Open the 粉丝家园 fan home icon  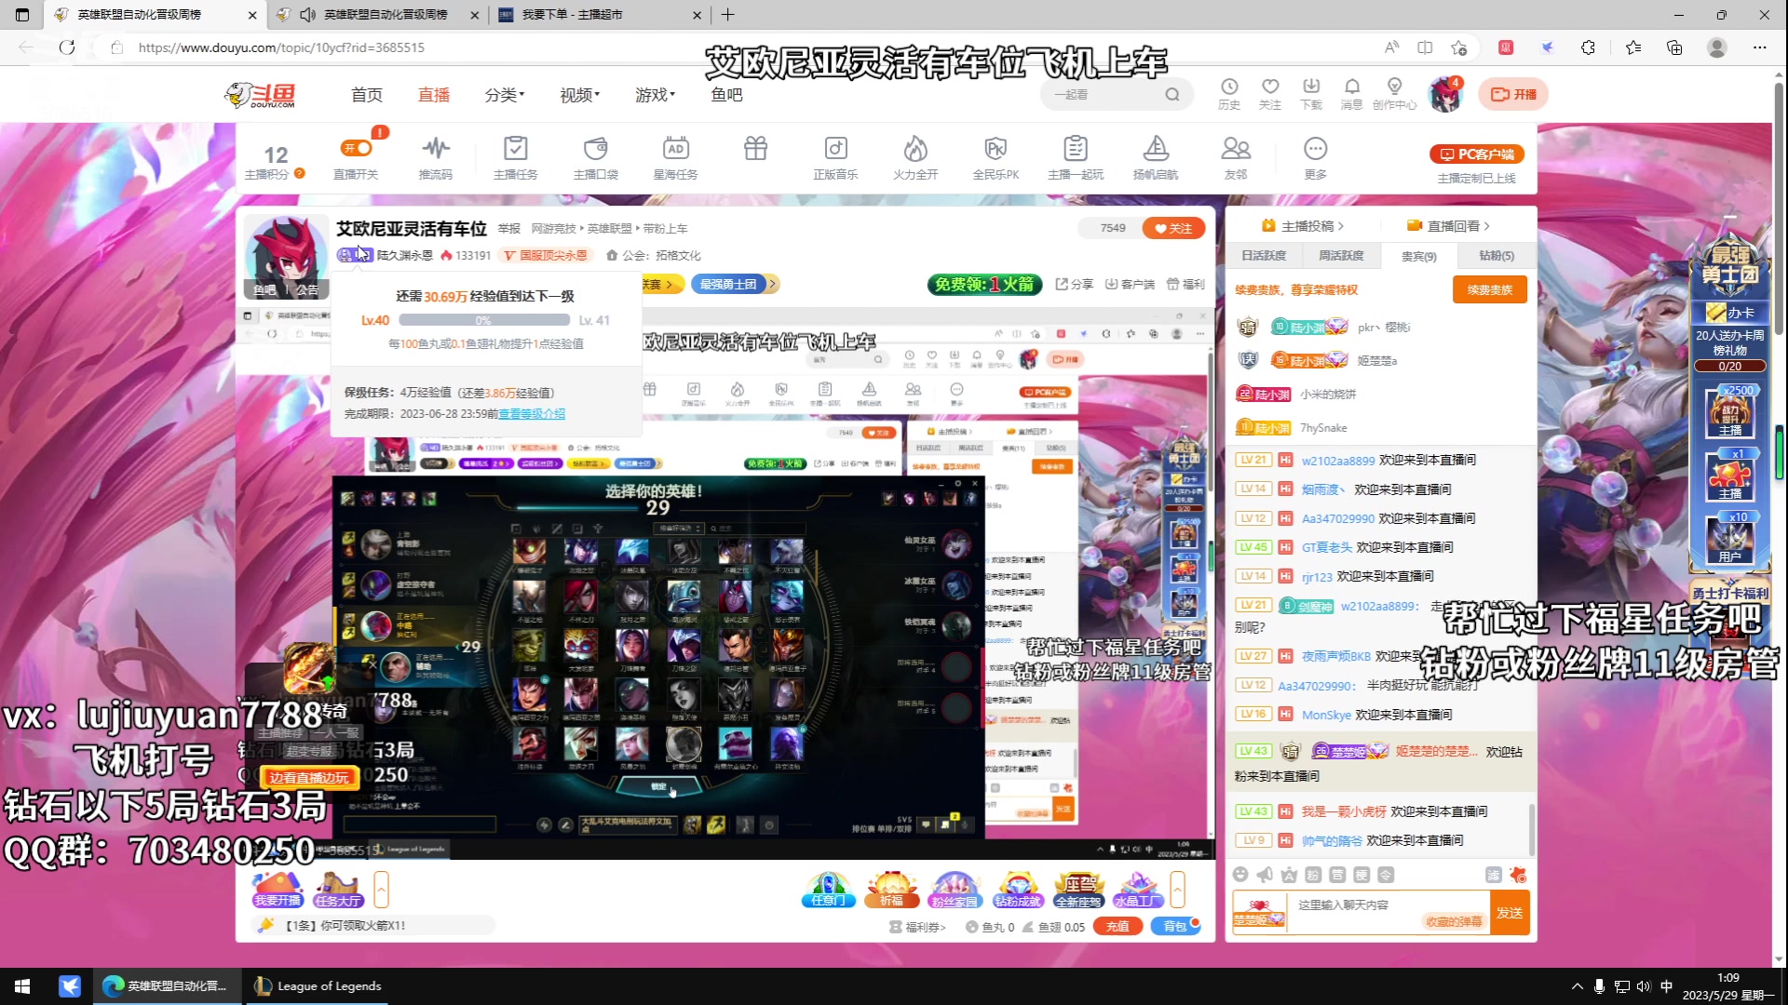(x=955, y=889)
